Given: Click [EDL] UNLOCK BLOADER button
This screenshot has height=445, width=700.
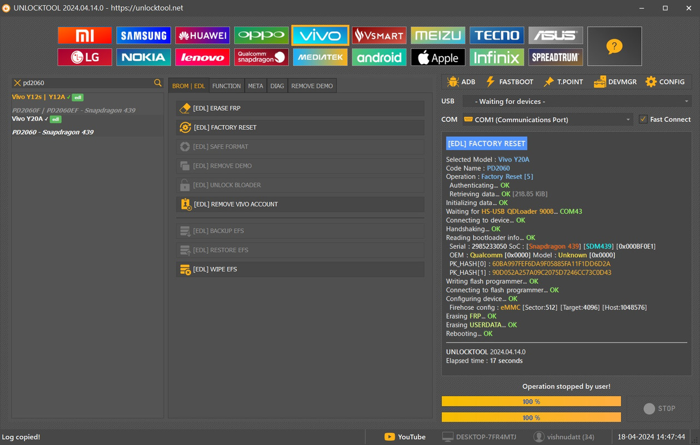Looking at the screenshot, I should pyautogui.click(x=300, y=185).
